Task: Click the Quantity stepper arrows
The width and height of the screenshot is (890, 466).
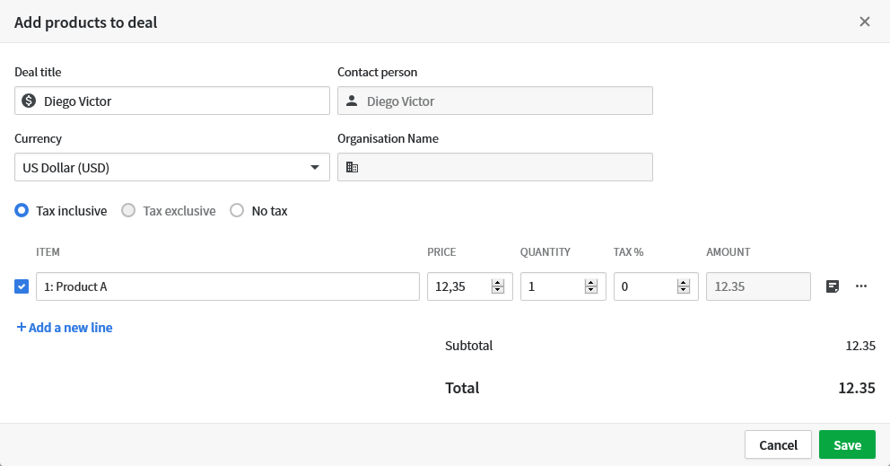Action: click(x=590, y=286)
